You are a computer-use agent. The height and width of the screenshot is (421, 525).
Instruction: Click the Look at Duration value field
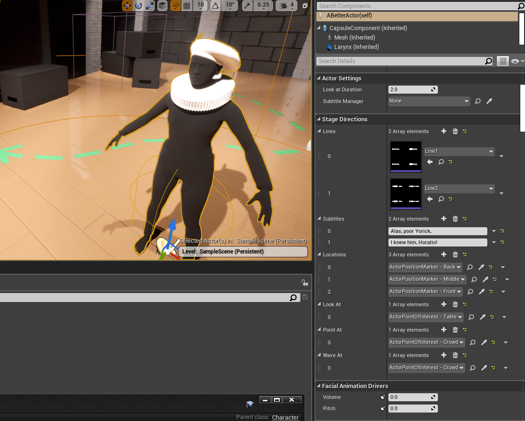(410, 89)
